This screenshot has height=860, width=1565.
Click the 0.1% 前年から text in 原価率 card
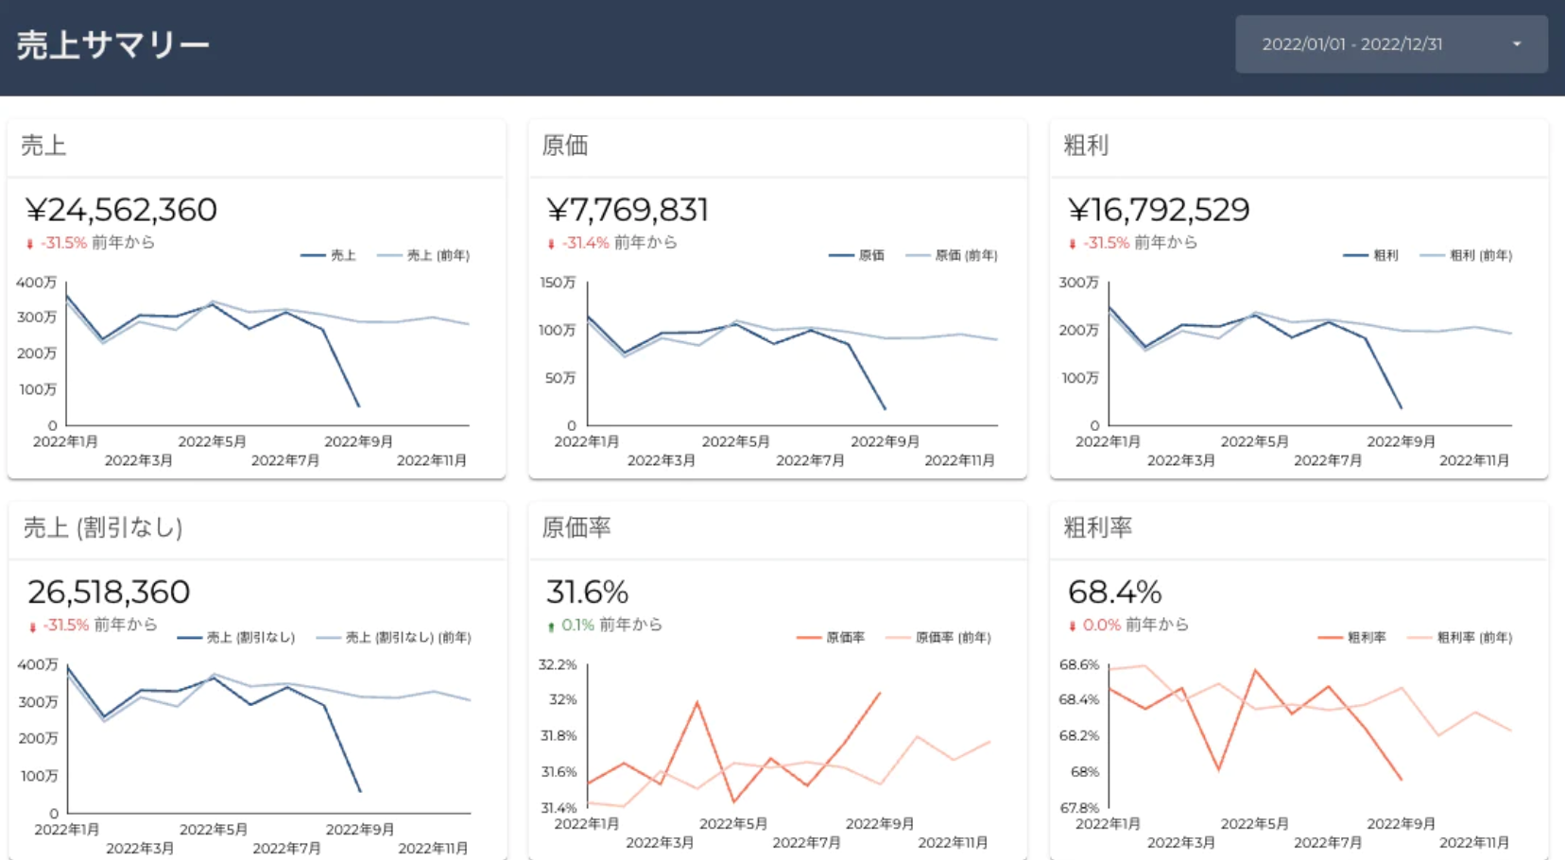[611, 625]
